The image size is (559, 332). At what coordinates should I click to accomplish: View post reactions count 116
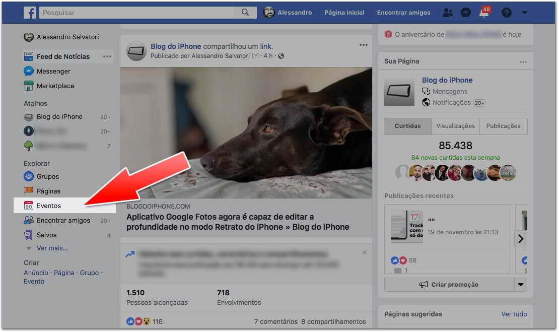point(145,321)
